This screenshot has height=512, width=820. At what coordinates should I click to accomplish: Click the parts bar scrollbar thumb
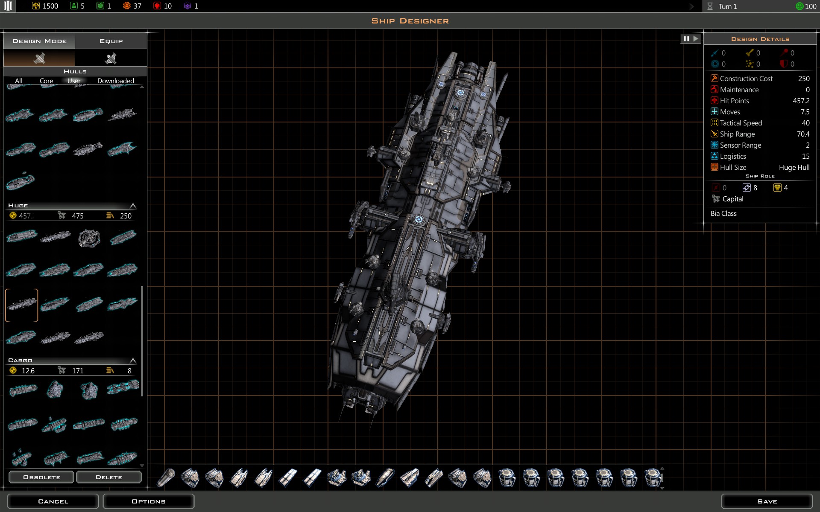pos(662,478)
